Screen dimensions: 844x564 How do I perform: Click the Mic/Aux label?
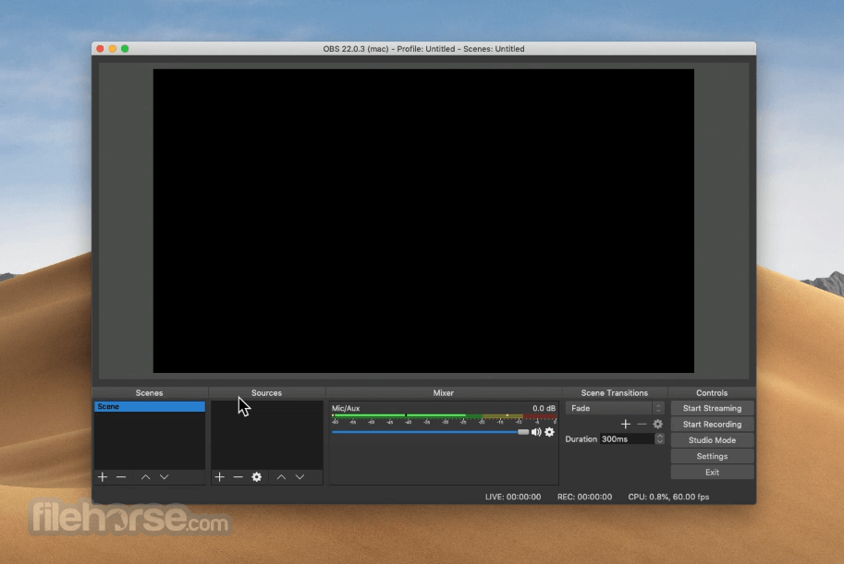point(346,408)
